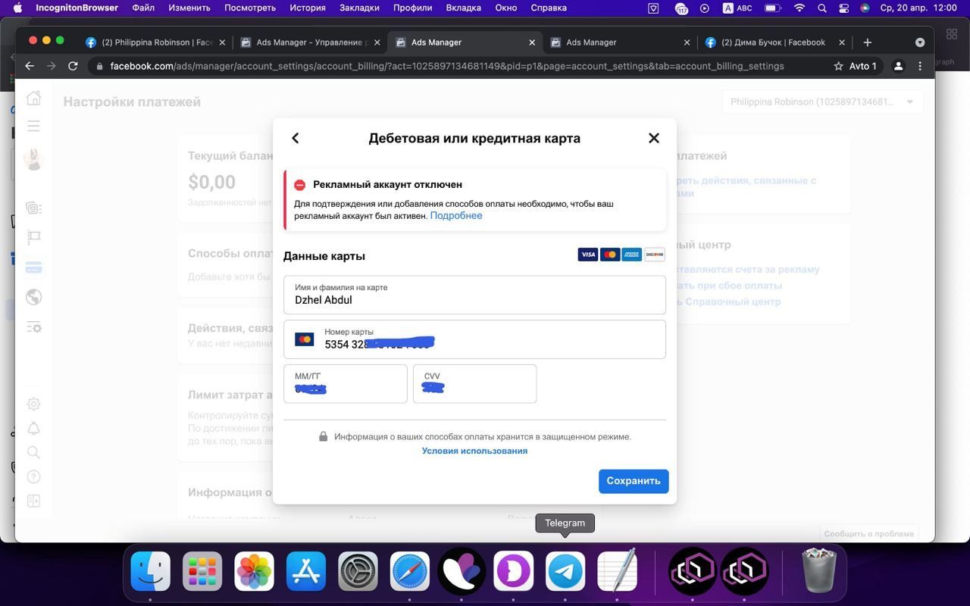Image resolution: width=970 pixels, height=606 pixels.
Task: Open the globe icon in sidebar
Action: click(x=33, y=297)
